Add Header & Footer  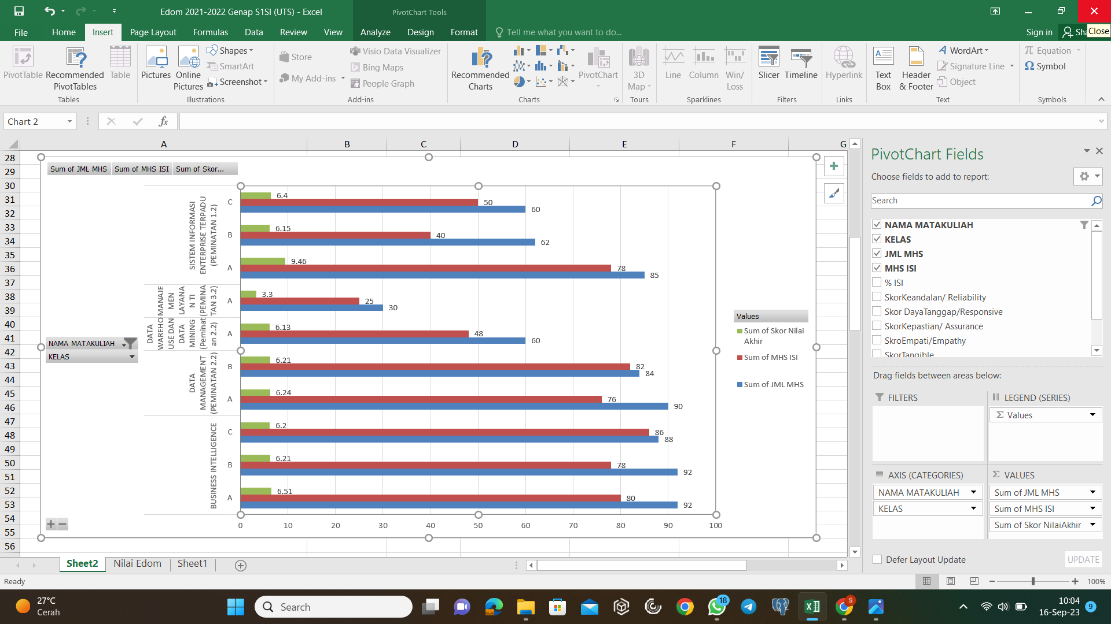pos(917,68)
